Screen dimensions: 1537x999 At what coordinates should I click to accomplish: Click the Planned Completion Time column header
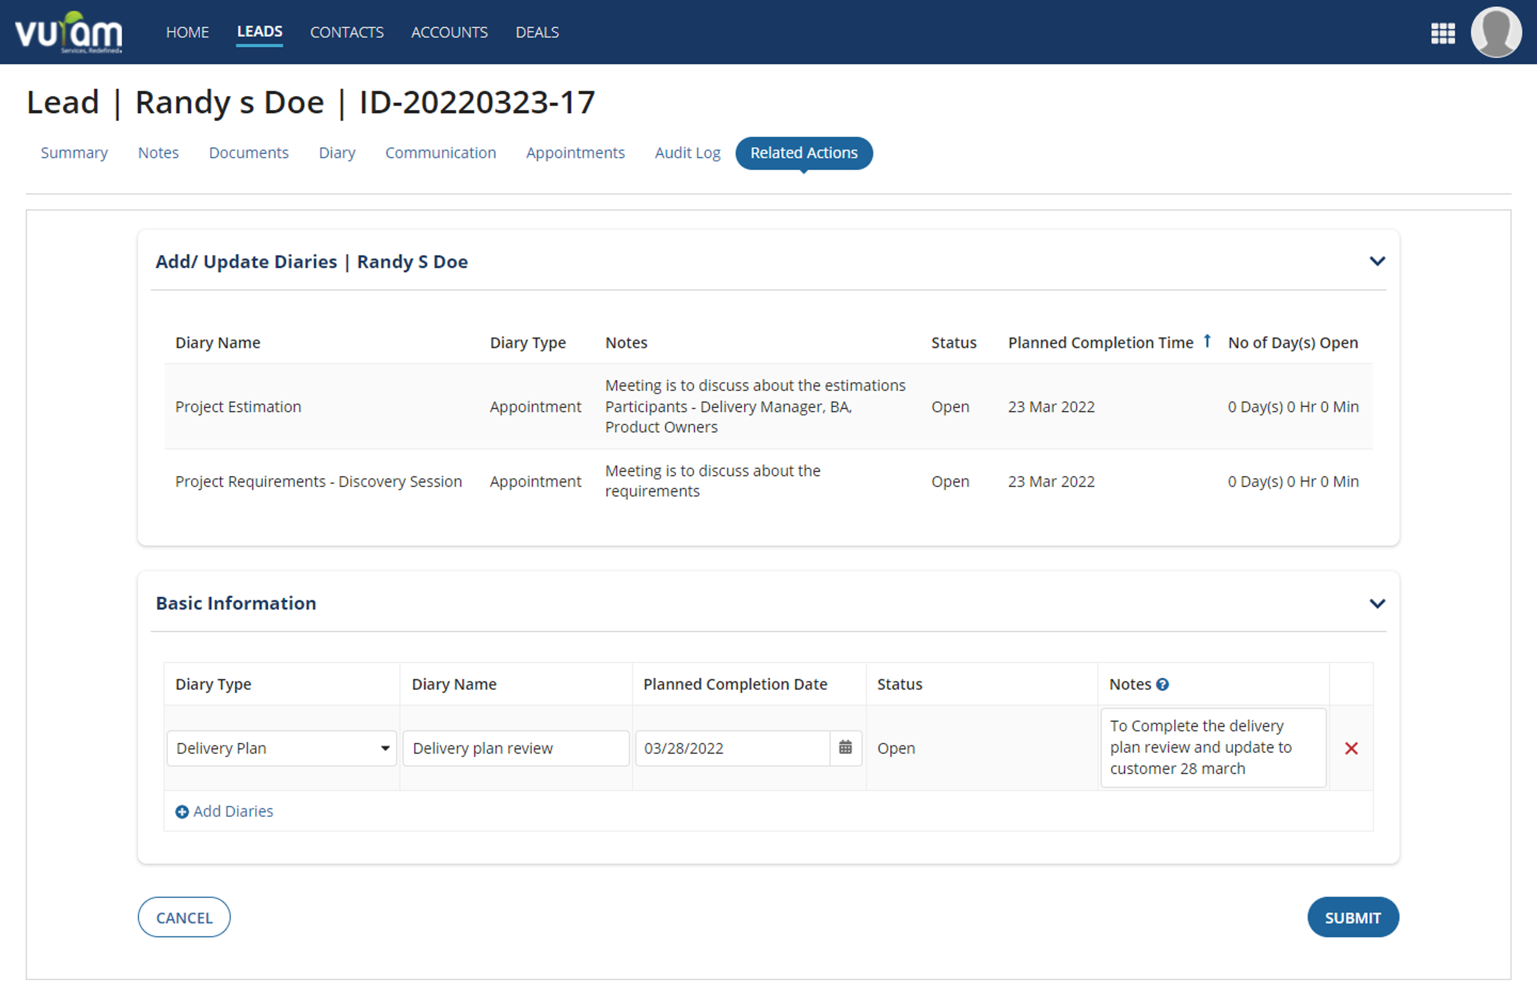tap(1100, 343)
